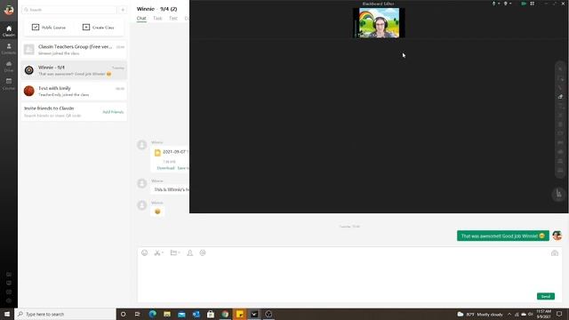Expand the speaker dropdown arrow
The width and height of the screenshot is (569, 320).
510,4
